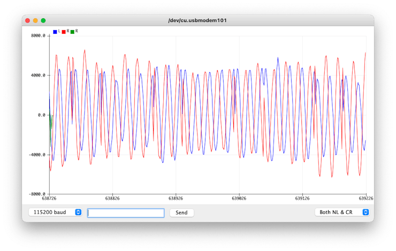Minimize the plotter window with yellow button
Viewport: 396px width, 251px height.
click(35, 20)
